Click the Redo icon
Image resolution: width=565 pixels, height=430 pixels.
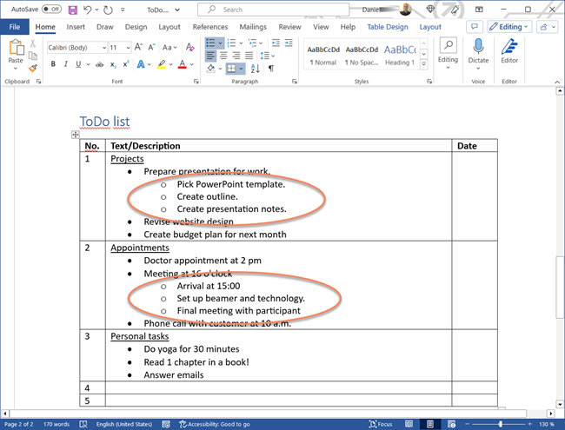108,10
